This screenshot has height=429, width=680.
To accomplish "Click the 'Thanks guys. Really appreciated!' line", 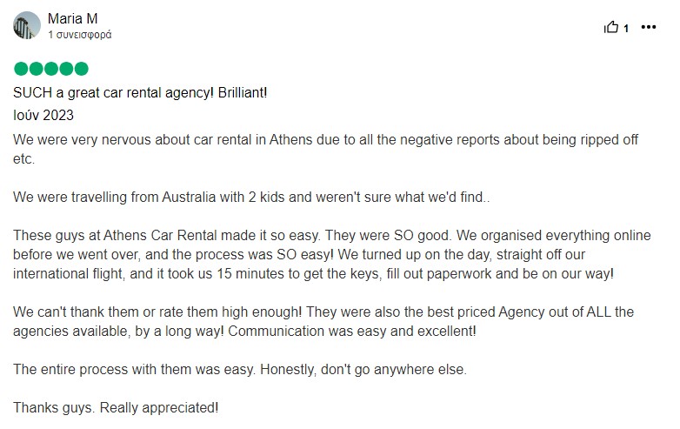I will [x=116, y=408].
